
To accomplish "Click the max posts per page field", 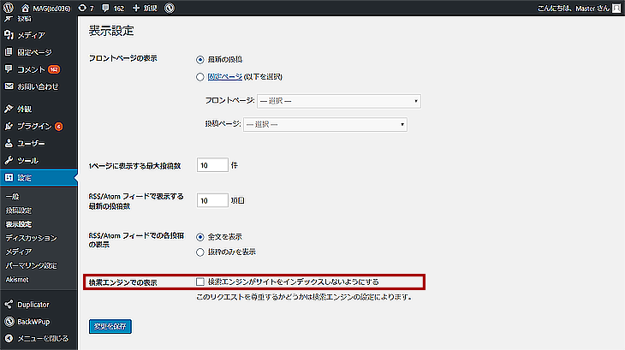I will click(212, 165).
